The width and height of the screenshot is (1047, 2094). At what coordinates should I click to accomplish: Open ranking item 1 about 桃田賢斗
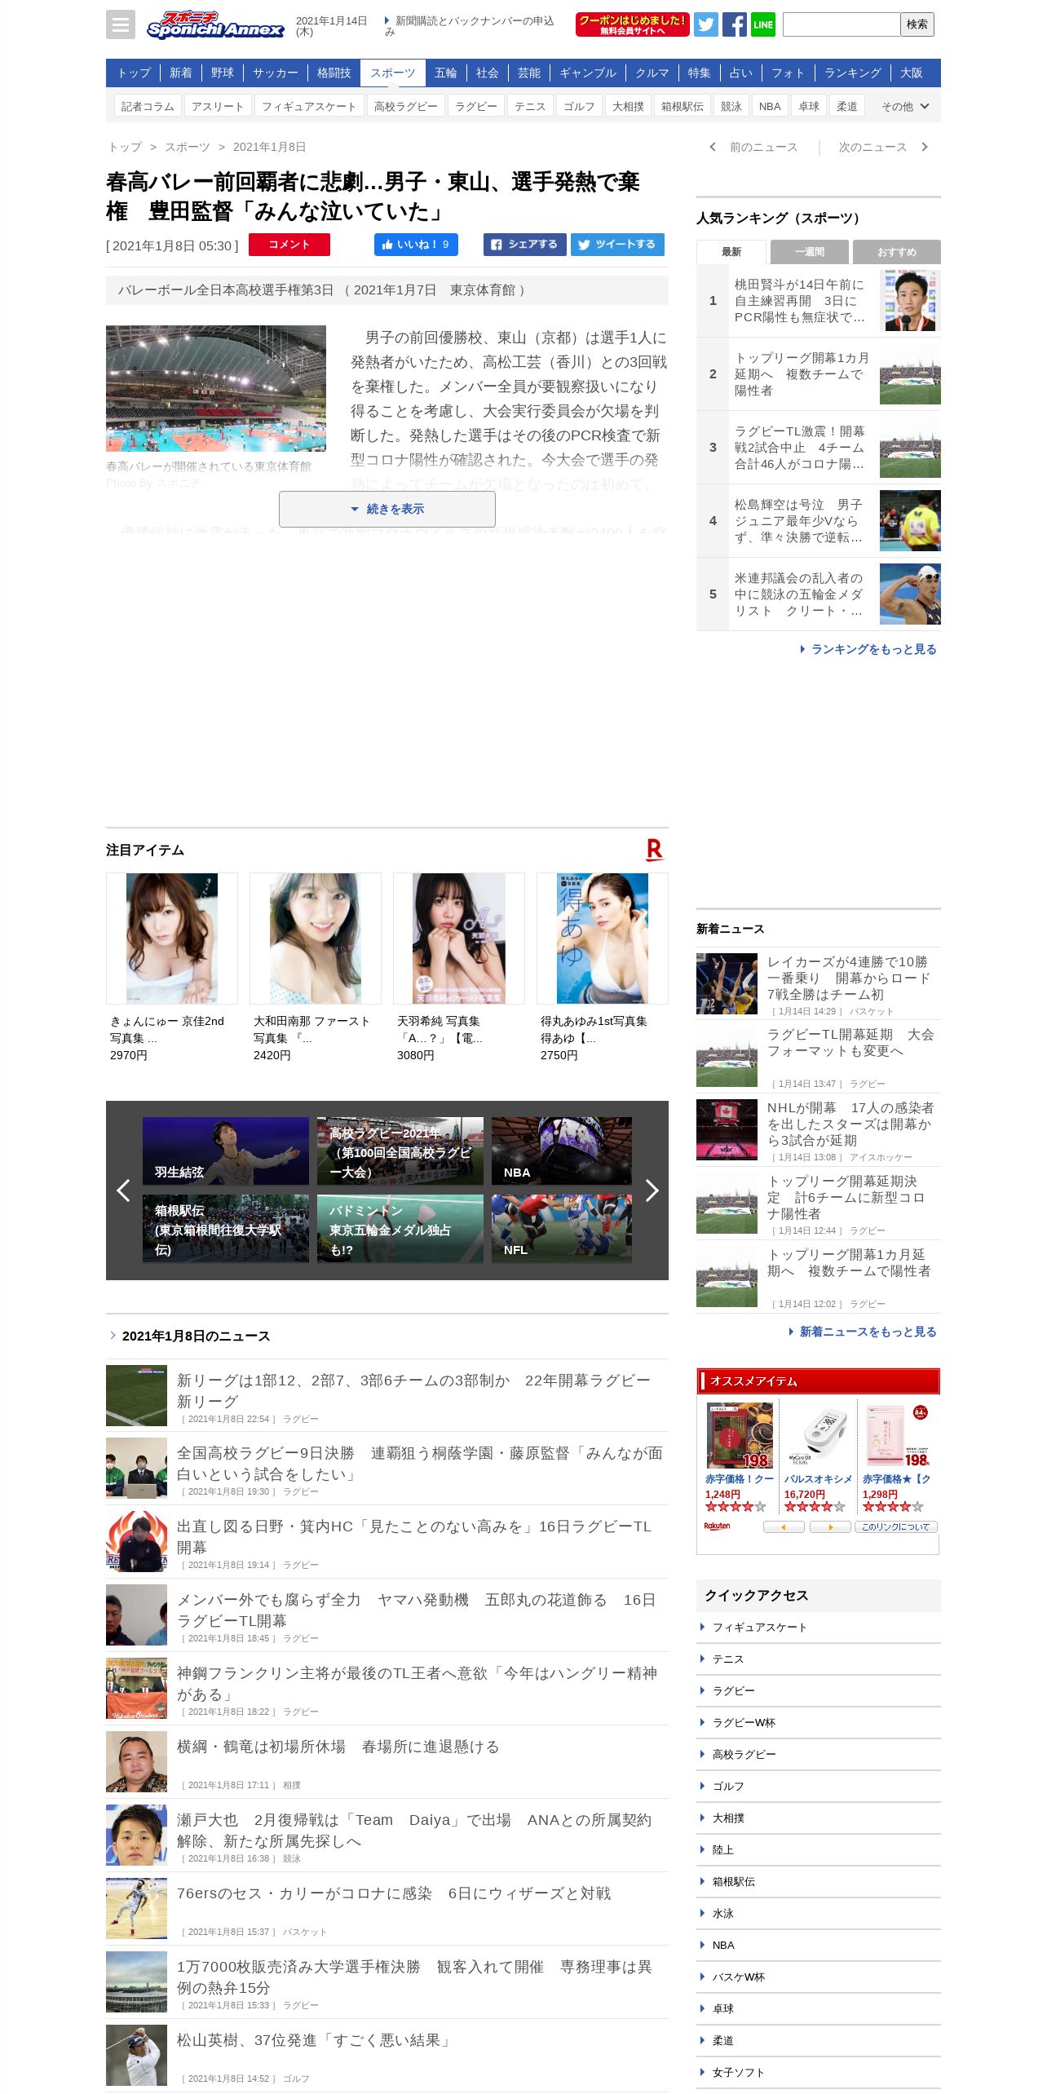[819, 300]
